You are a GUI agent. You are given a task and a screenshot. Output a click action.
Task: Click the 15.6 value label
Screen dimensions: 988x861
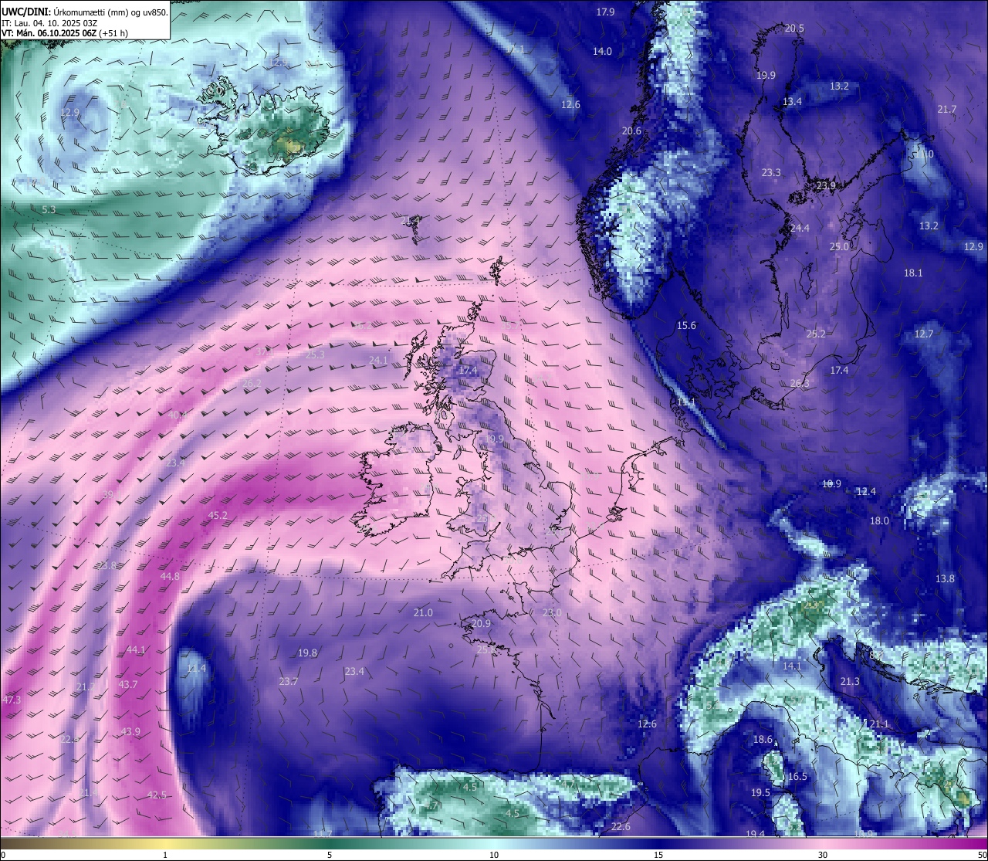[x=686, y=326]
